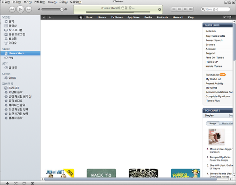Image resolution: width=236 pixels, height=185 pixels.
Task: Go to the store Home icon
Action: pos(81,17)
